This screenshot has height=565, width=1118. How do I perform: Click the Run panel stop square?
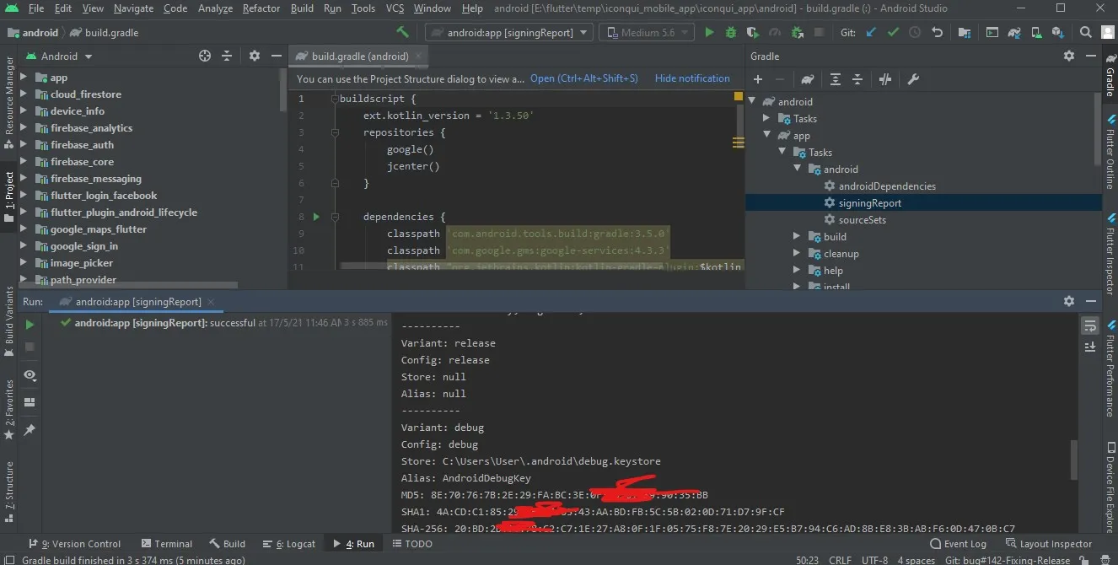30,347
